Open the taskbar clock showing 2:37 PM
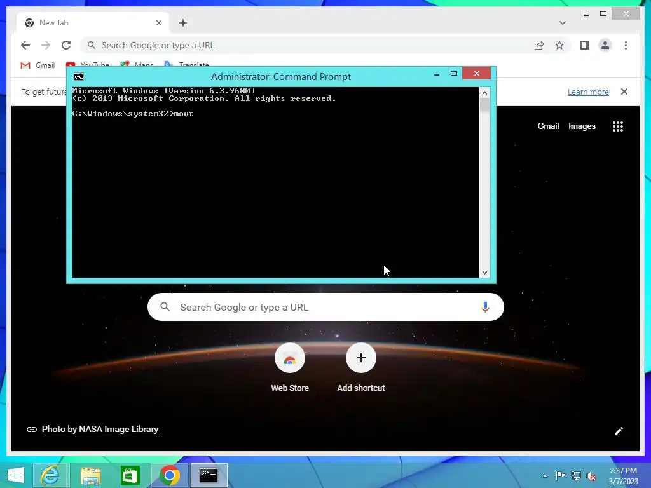 (x=623, y=476)
